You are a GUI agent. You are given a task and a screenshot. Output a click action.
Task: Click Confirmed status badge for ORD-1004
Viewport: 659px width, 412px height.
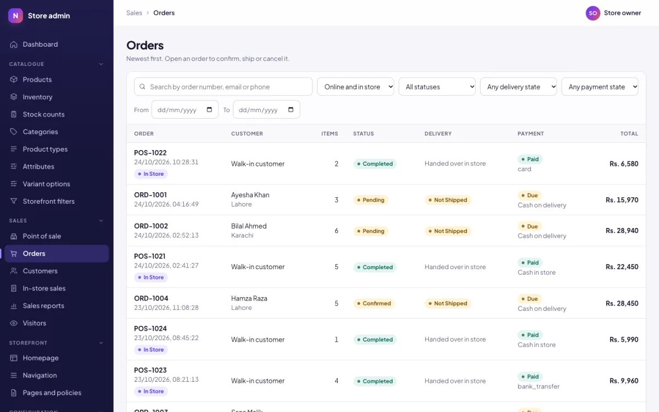pyautogui.click(x=373, y=303)
